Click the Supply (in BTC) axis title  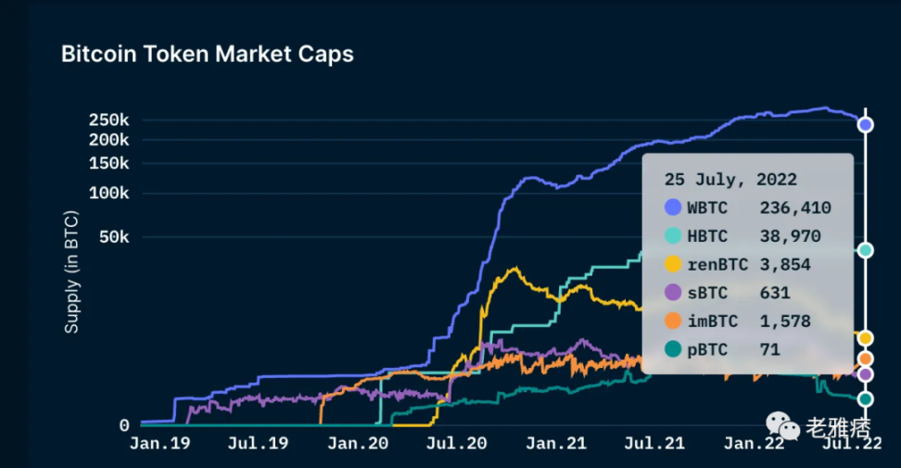click(71, 272)
